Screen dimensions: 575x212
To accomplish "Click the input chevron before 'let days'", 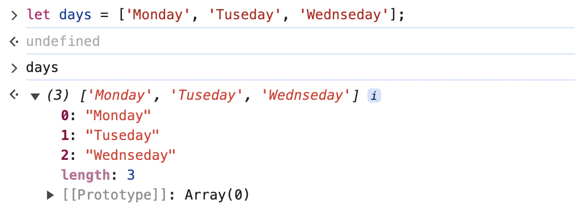I will (14, 16).
